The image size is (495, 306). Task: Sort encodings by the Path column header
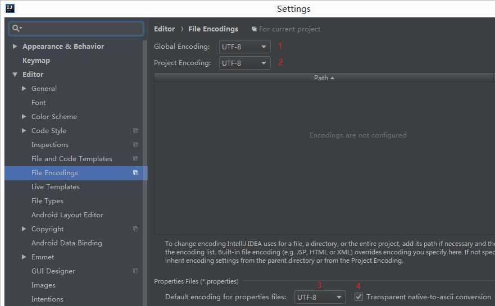point(323,78)
